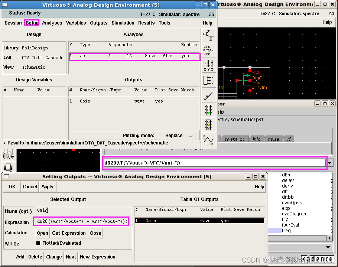
Task: Click the Change button
Action: (54, 257)
